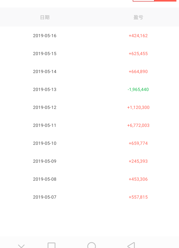The height and width of the screenshot is (248, 179).
Task: Open the 2019-05-08 date entry
Action: tap(45, 179)
